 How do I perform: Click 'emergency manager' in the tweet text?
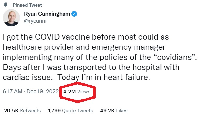coord(129,47)
